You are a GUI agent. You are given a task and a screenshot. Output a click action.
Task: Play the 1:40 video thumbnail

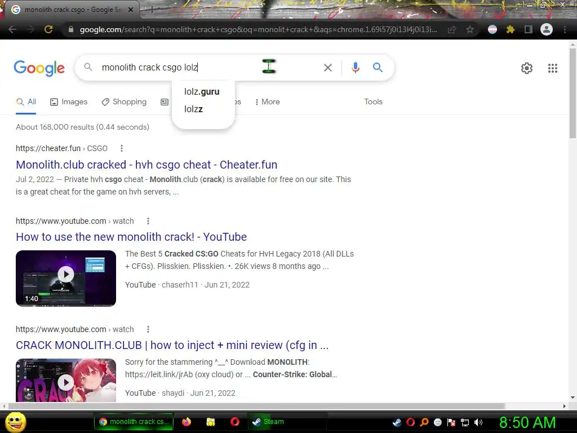point(66,278)
